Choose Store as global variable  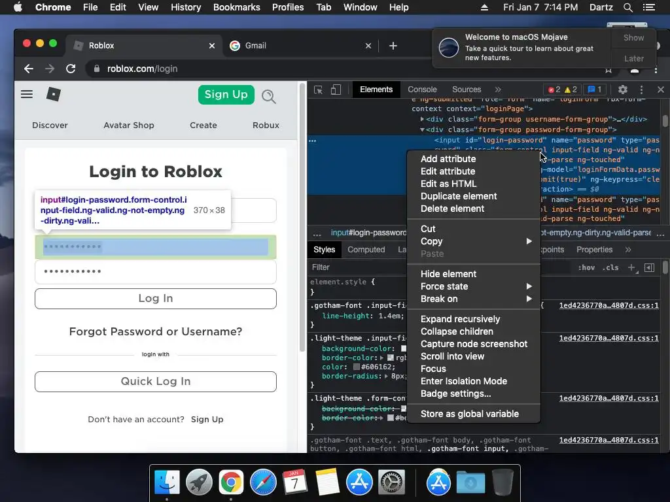coord(474,414)
